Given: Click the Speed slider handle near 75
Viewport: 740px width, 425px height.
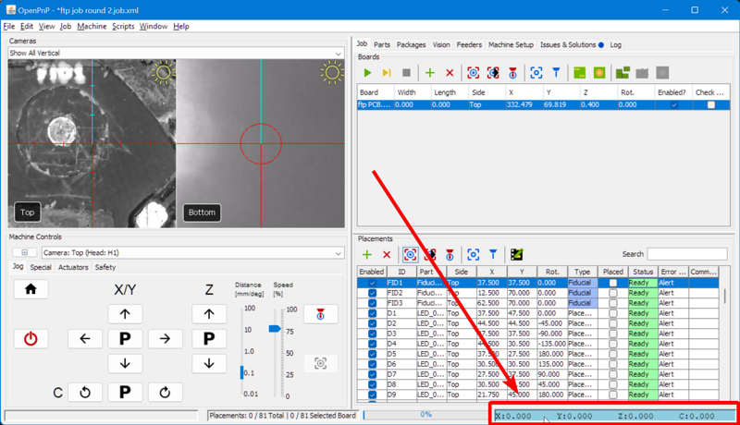Looking at the screenshot, I should (275, 328).
